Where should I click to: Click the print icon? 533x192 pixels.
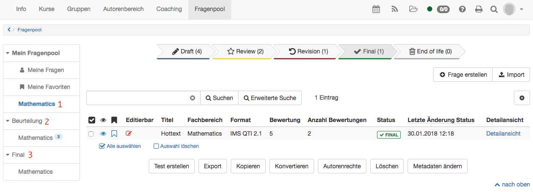click(x=479, y=9)
